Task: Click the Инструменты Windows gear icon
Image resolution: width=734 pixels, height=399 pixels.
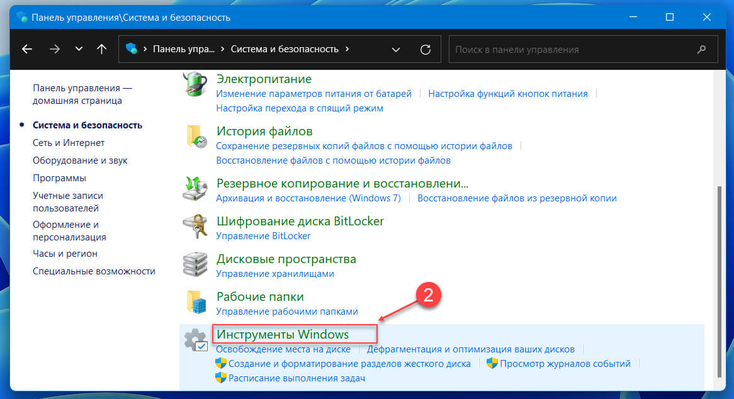Action: pyautogui.click(x=196, y=340)
